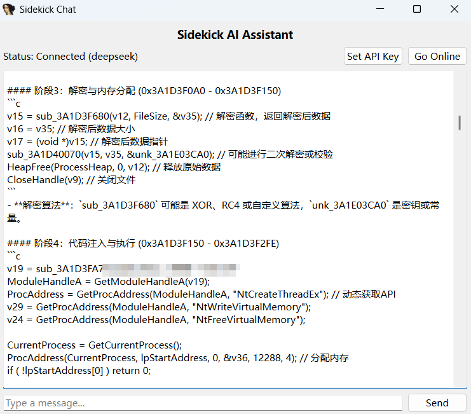471x414 pixels.
Task: Click the Status: Connected (deepseek) label
Action: pyautogui.click(x=71, y=57)
